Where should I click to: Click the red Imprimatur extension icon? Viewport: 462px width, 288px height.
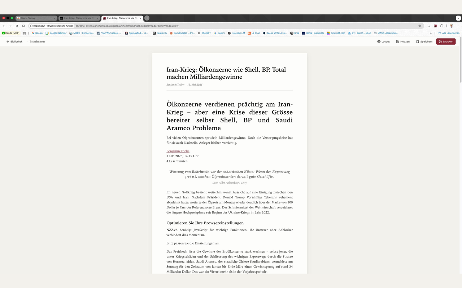coord(435,26)
